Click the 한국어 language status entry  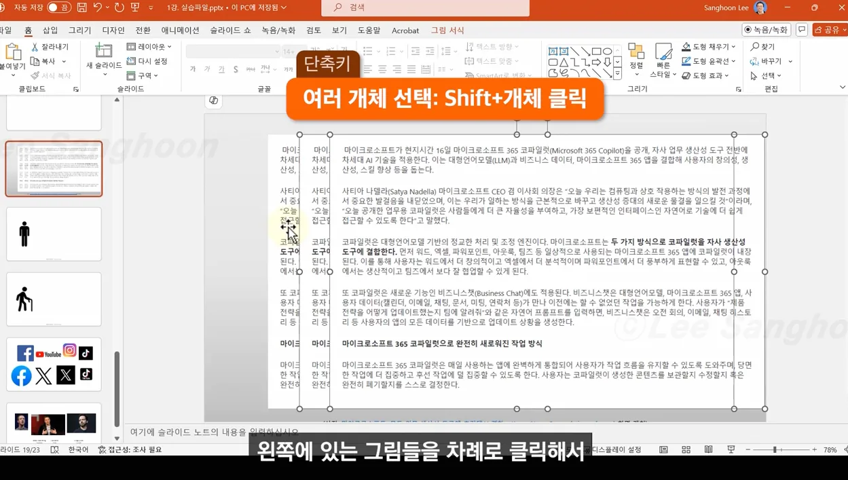click(x=78, y=449)
